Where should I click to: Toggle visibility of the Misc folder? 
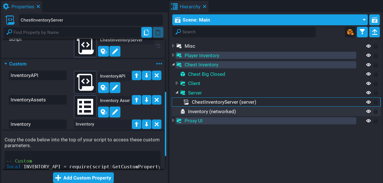tap(368, 46)
